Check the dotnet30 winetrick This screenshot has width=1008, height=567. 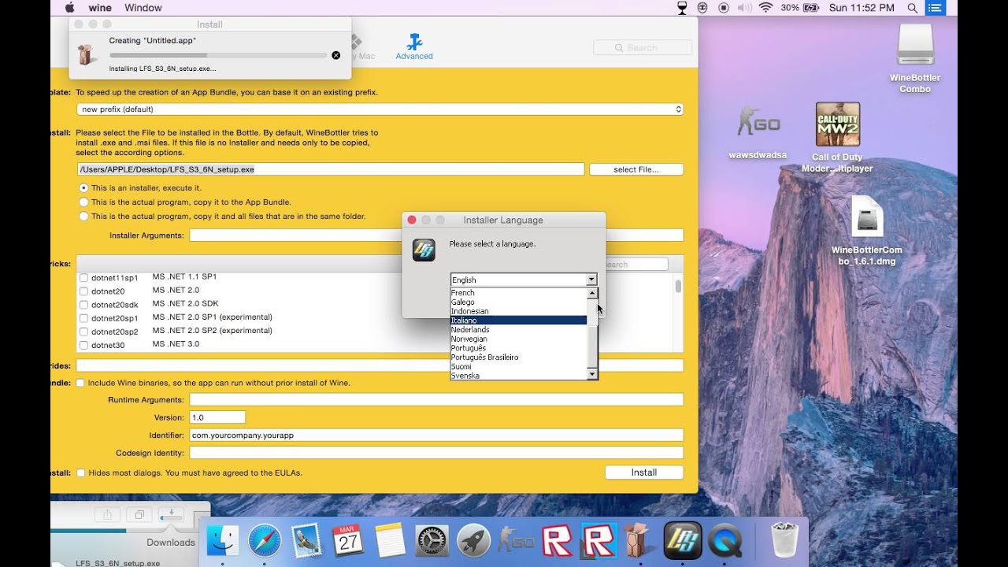click(x=83, y=345)
